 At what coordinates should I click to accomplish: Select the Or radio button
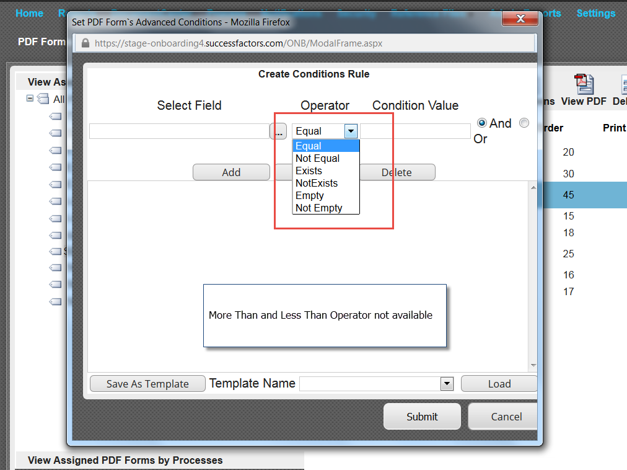point(524,123)
